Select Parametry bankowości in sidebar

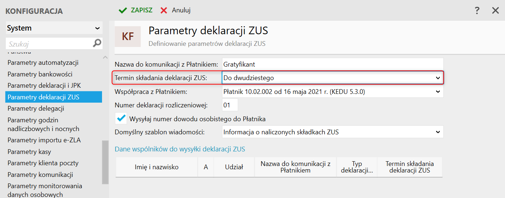[x=40, y=74]
